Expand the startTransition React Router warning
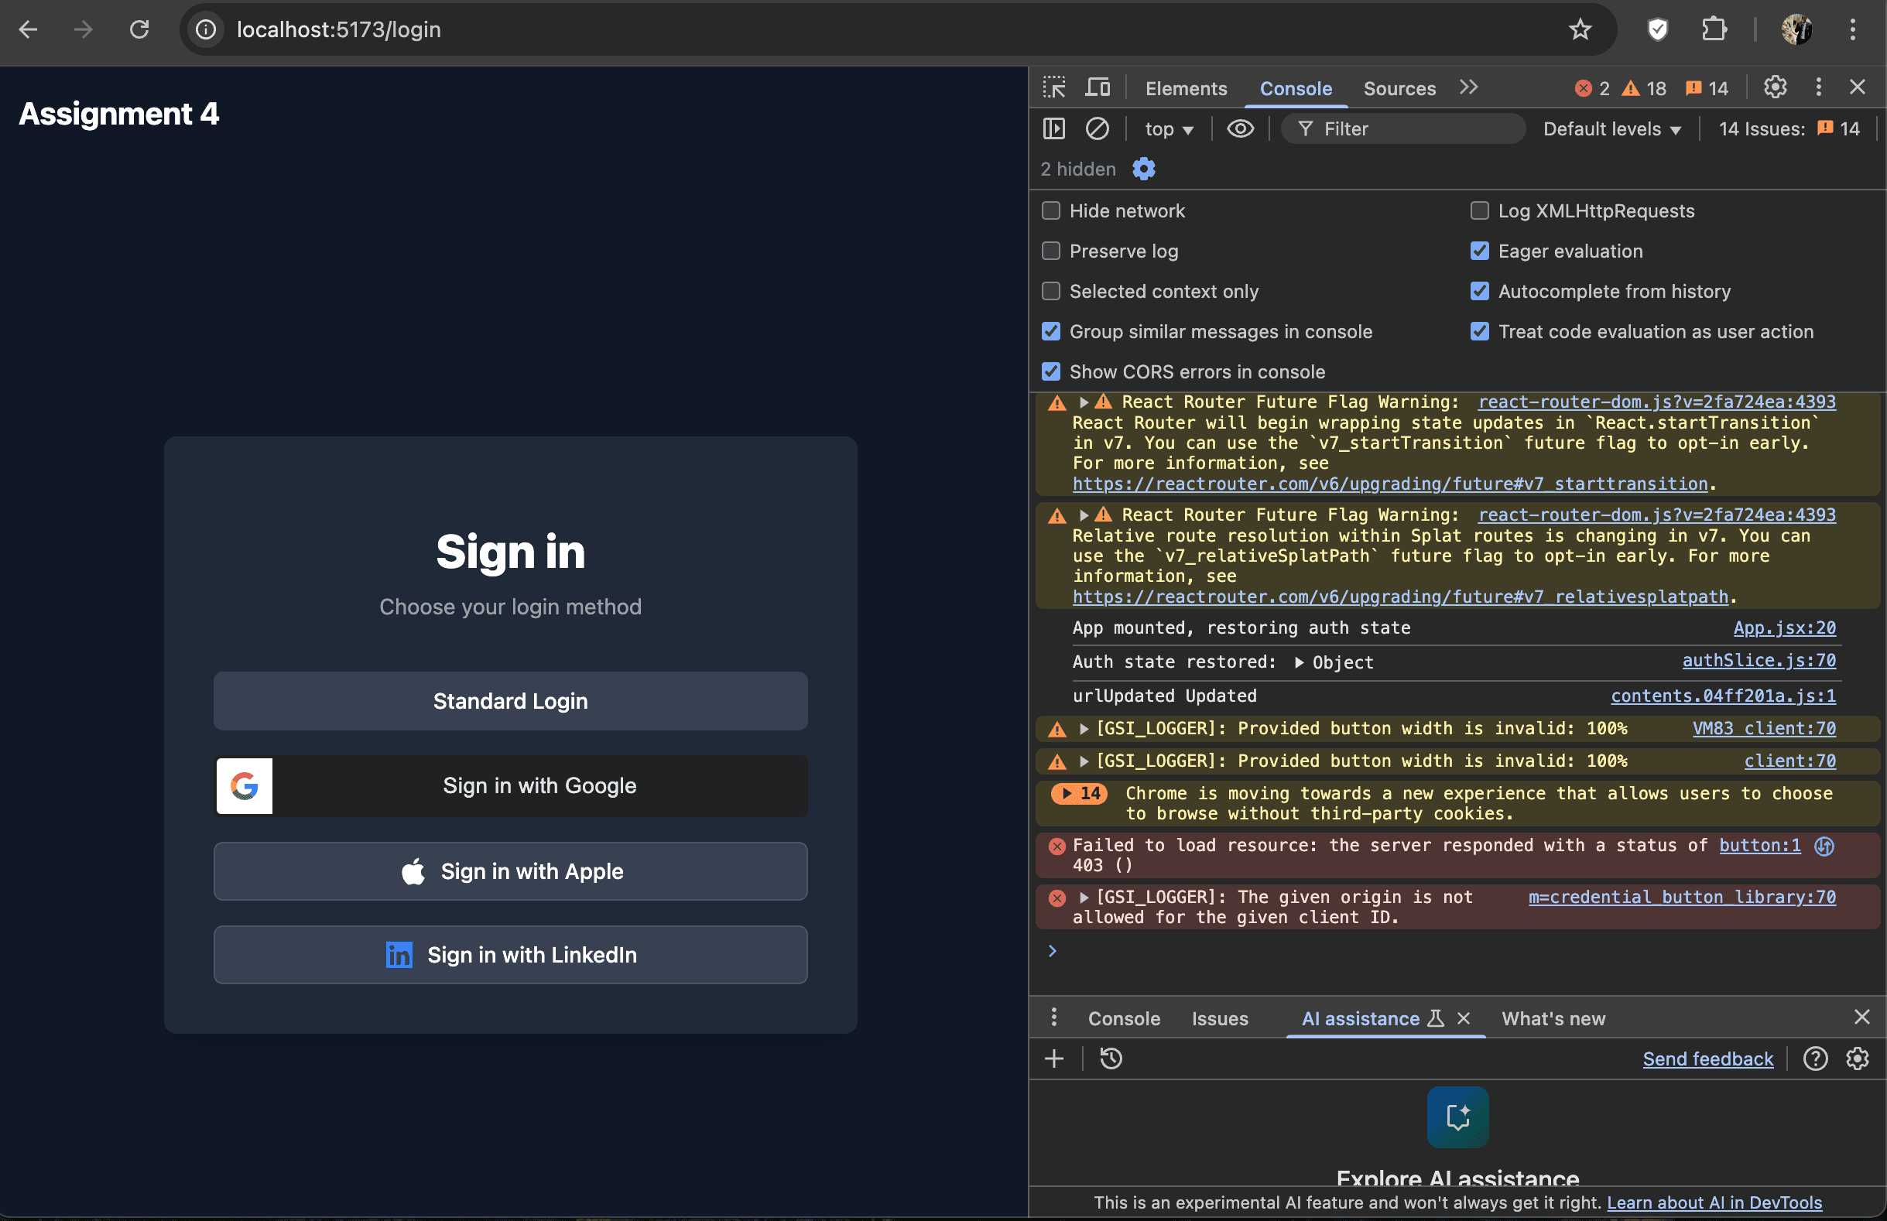 tap(1083, 403)
